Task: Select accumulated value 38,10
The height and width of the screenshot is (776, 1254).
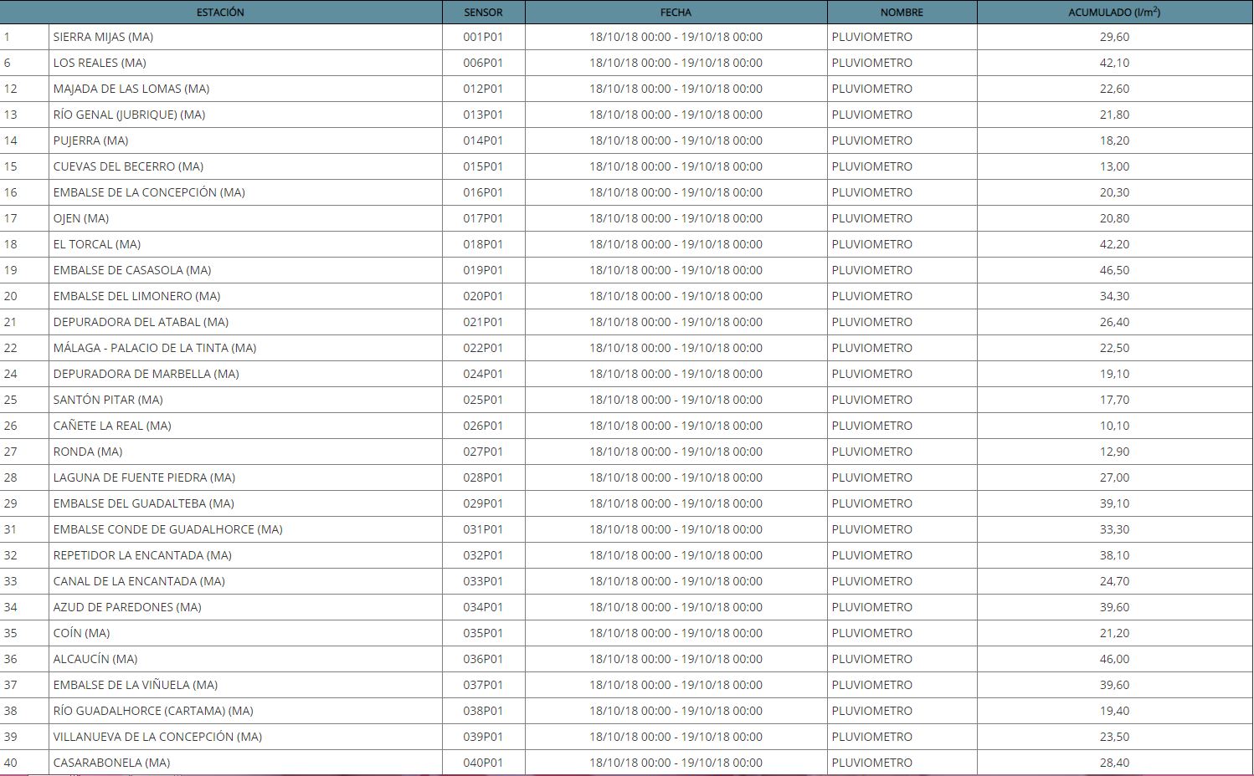Action: pos(1114,555)
